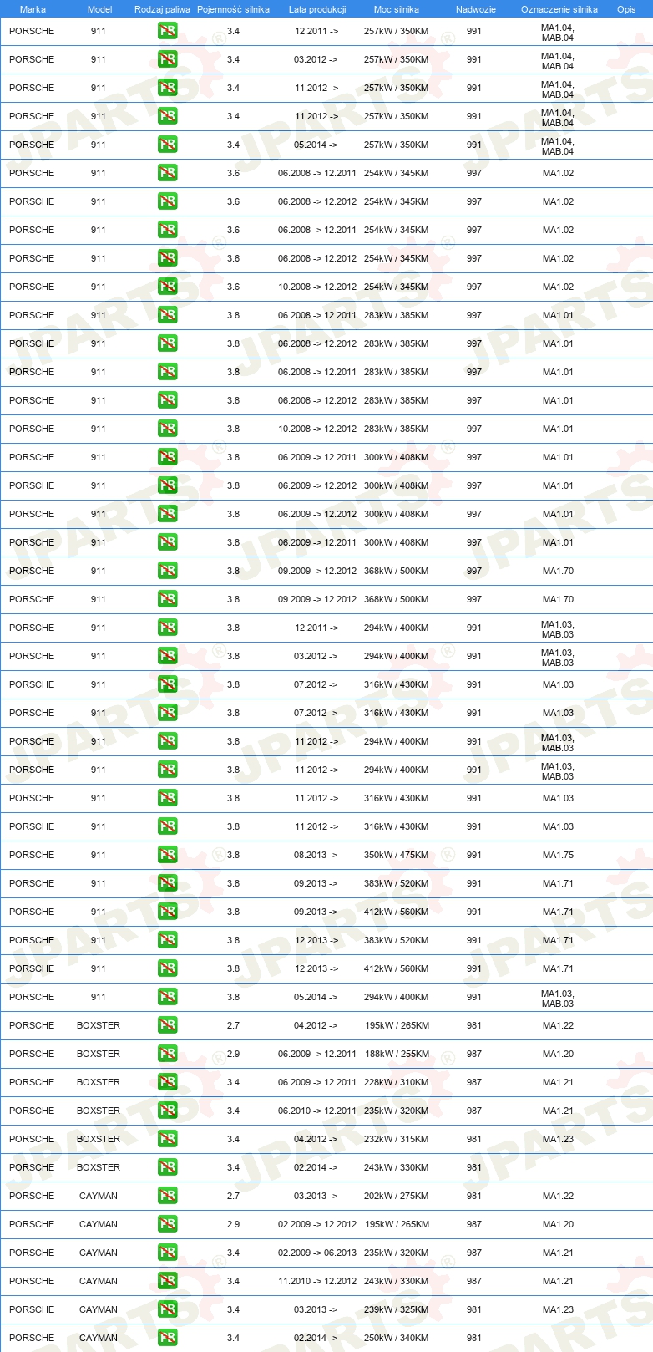Click fuel icon for Boxster 232kW / 315KM row

(x=167, y=1139)
